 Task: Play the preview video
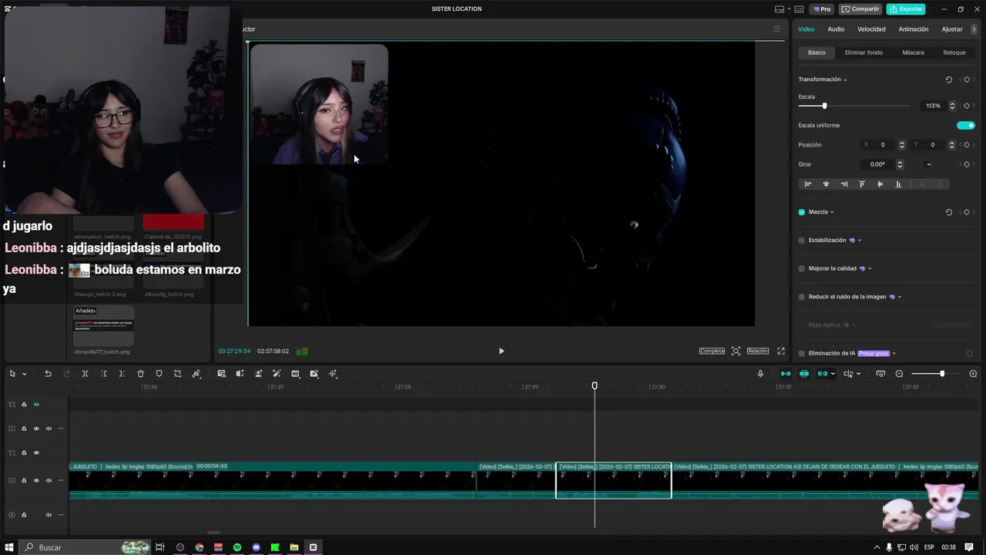click(501, 351)
